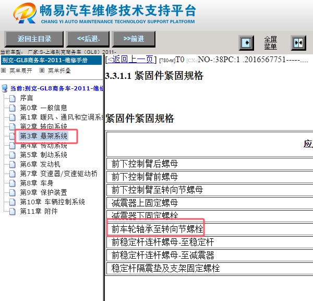
Task: Go forward with the >>前进 button
Action: pos(134,39)
